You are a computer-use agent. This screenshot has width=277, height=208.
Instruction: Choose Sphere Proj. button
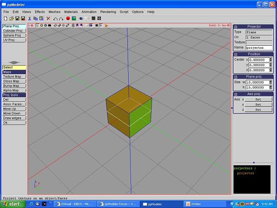pos(14,35)
